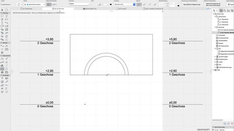
Task: Collapse the Planung toolbox section
Action: 1,13
